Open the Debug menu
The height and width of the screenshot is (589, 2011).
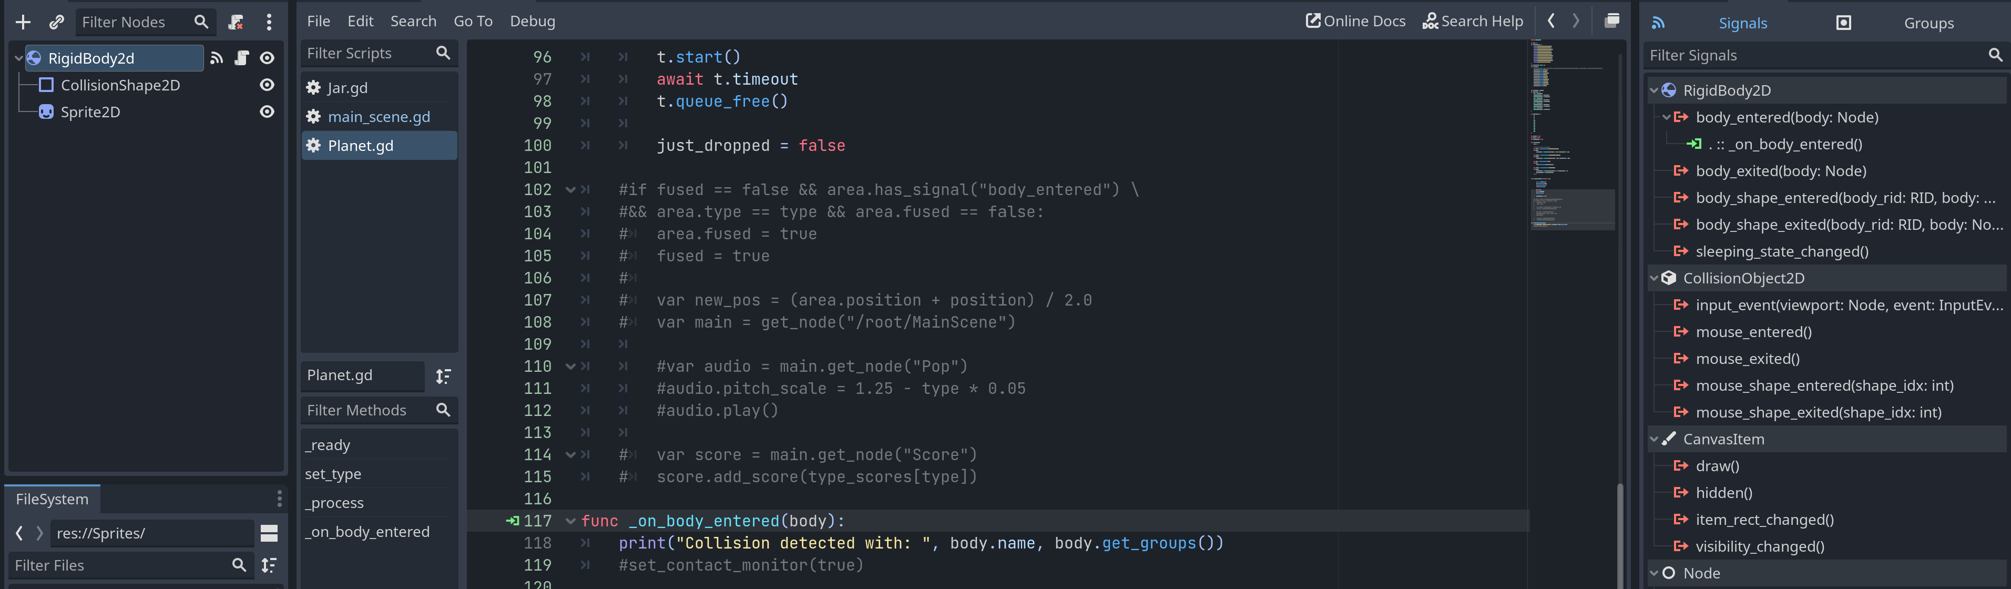click(x=533, y=21)
